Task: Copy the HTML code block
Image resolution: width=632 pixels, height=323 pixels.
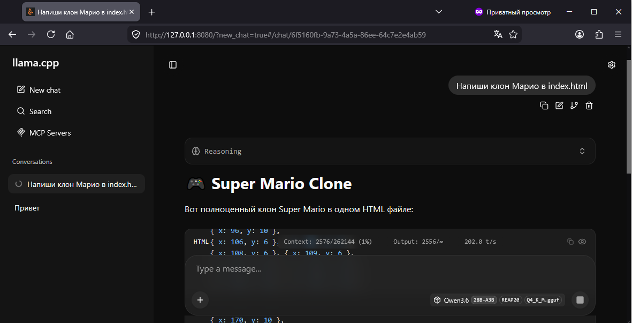Action: 570,242
